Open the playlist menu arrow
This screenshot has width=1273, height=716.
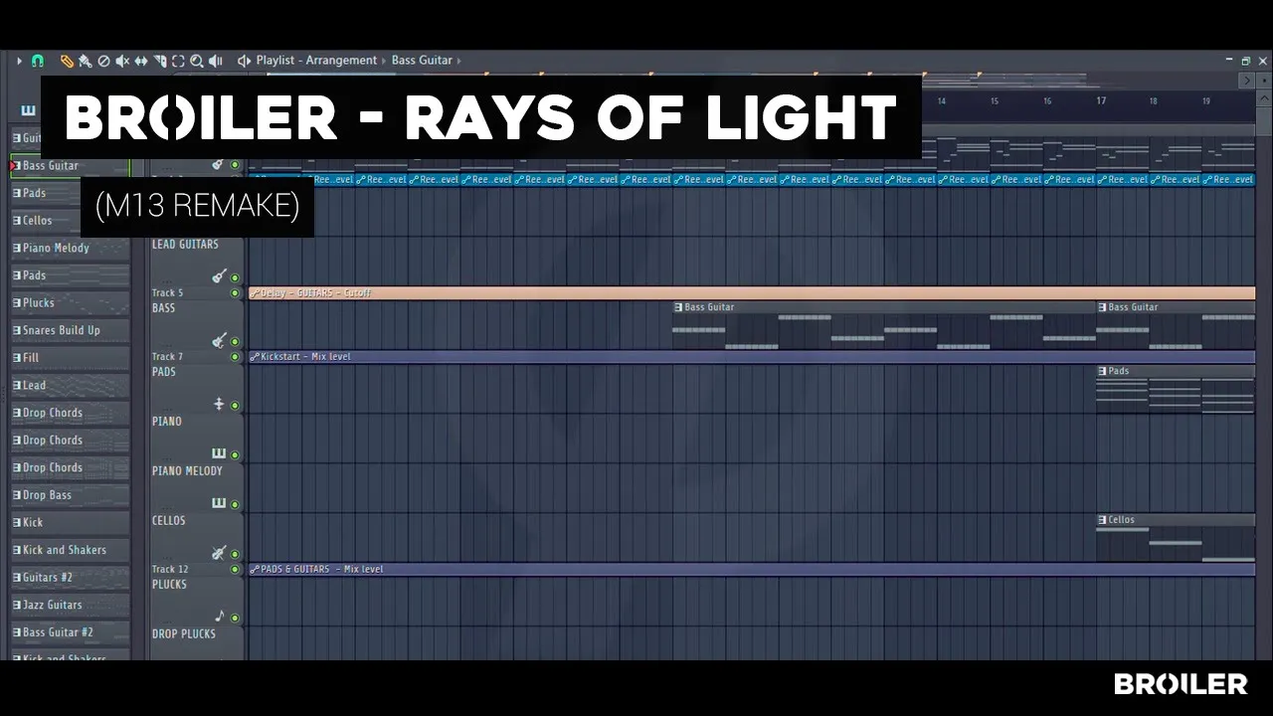point(19,61)
